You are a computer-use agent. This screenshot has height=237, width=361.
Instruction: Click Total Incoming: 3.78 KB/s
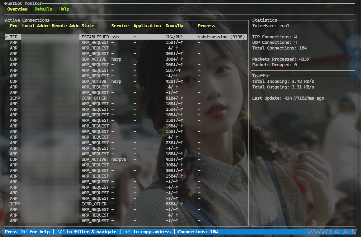(x=283, y=81)
